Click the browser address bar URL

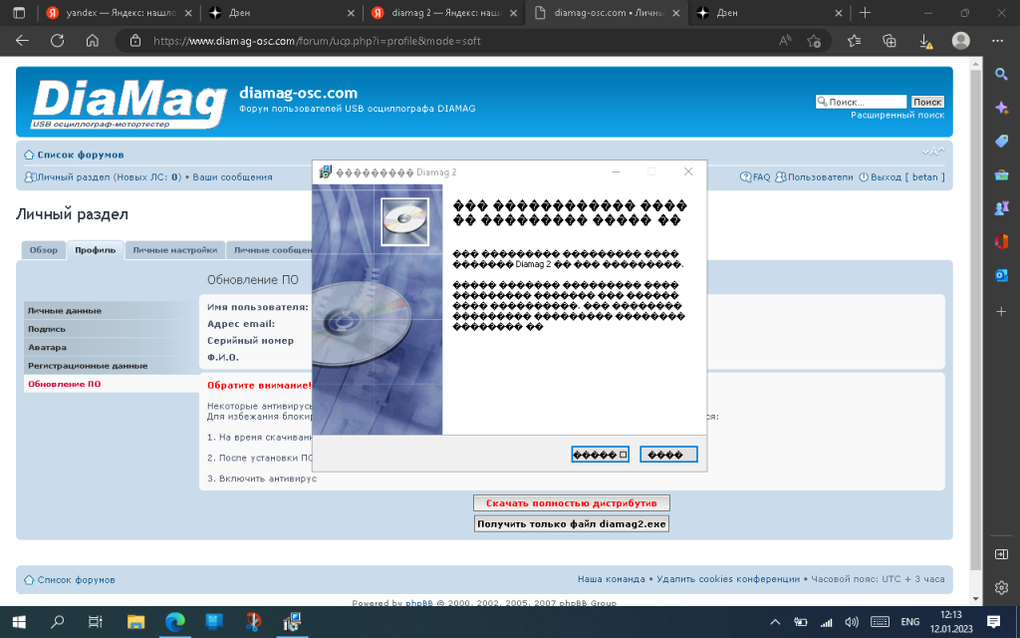click(x=317, y=41)
